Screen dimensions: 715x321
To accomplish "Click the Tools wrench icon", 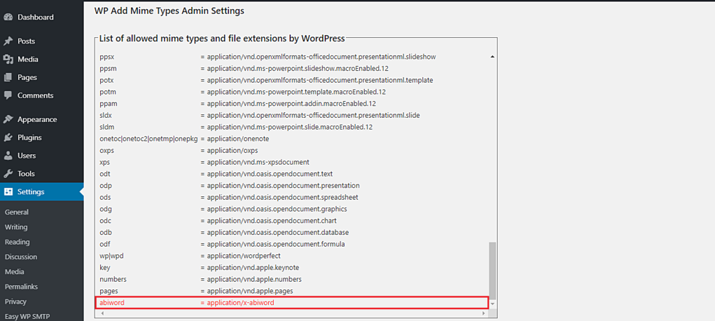I will click(8, 174).
